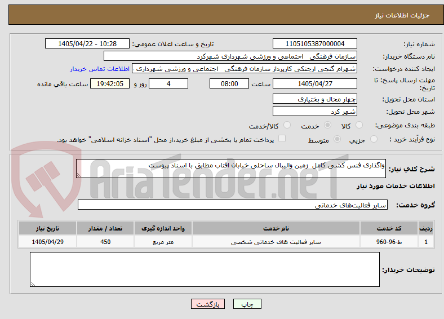Click the unit cell متر مربع
444x319 pixels.
163,242
